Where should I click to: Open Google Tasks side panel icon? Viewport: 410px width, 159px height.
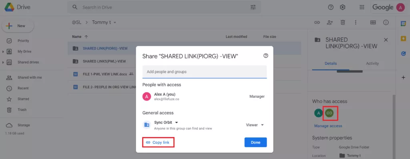pos(403,54)
